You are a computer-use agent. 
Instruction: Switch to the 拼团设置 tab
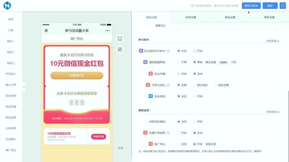190,17
